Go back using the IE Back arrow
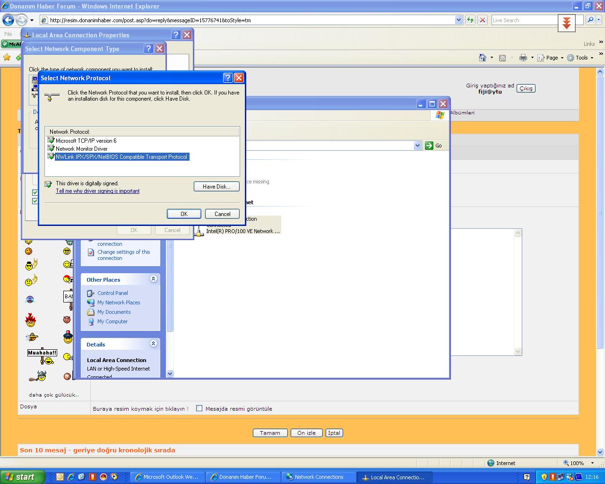This screenshot has width=605, height=484. pos(8,20)
